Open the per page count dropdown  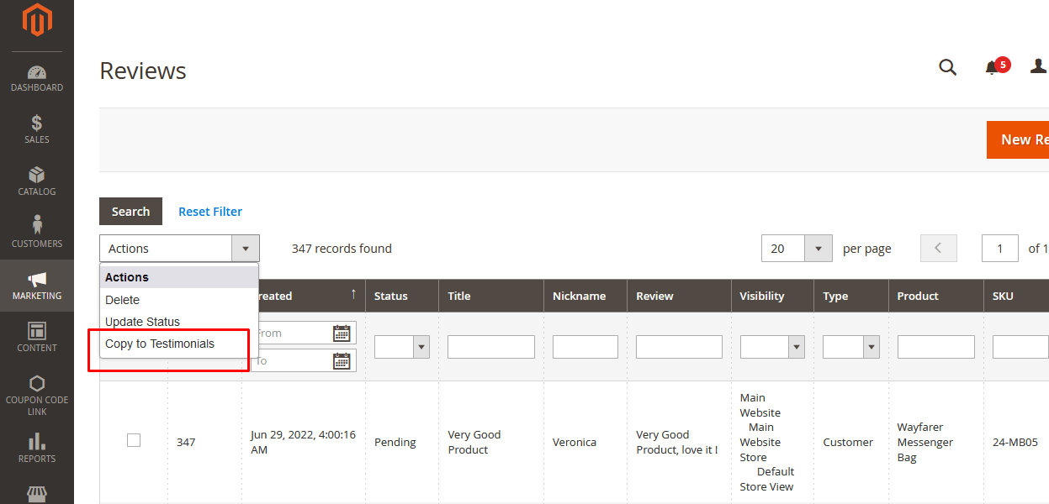pos(818,249)
